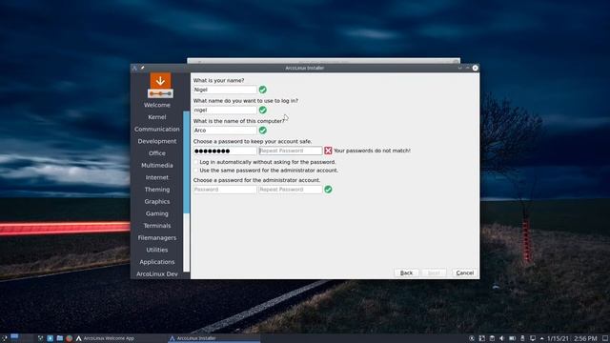The height and width of the screenshot is (343, 610).
Task: Click the green checkmark beside the Nigel name field
Action: [x=263, y=90]
